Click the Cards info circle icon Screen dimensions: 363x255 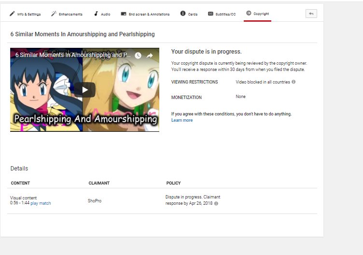pos(183,14)
